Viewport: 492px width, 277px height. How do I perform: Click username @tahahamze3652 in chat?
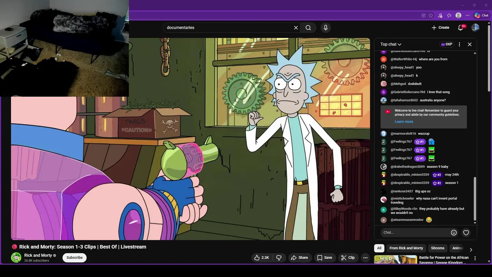coord(404,100)
